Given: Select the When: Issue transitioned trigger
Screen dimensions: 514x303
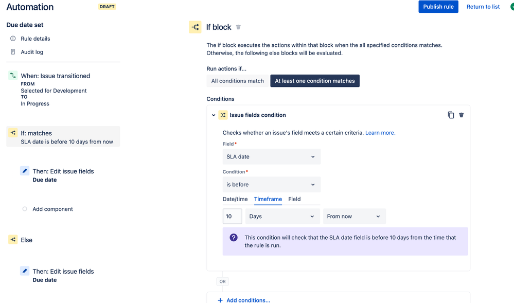Looking at the screenshot, I should [x=56, y=76].
